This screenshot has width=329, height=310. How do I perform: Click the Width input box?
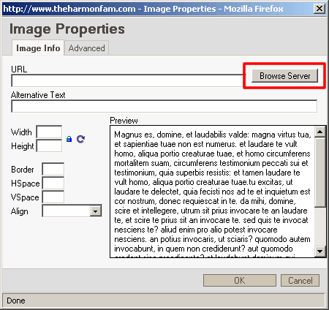[x=49, y=132]
